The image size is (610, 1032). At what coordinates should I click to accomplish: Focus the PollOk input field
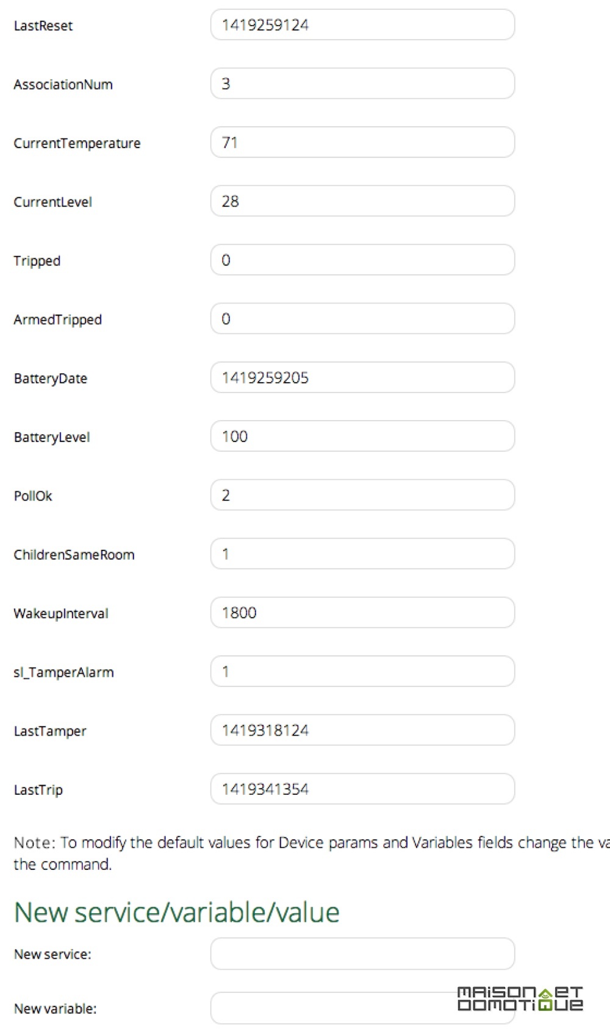(x=362, y=495)
